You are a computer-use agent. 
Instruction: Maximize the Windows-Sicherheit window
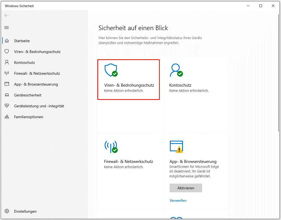(261, 6)
